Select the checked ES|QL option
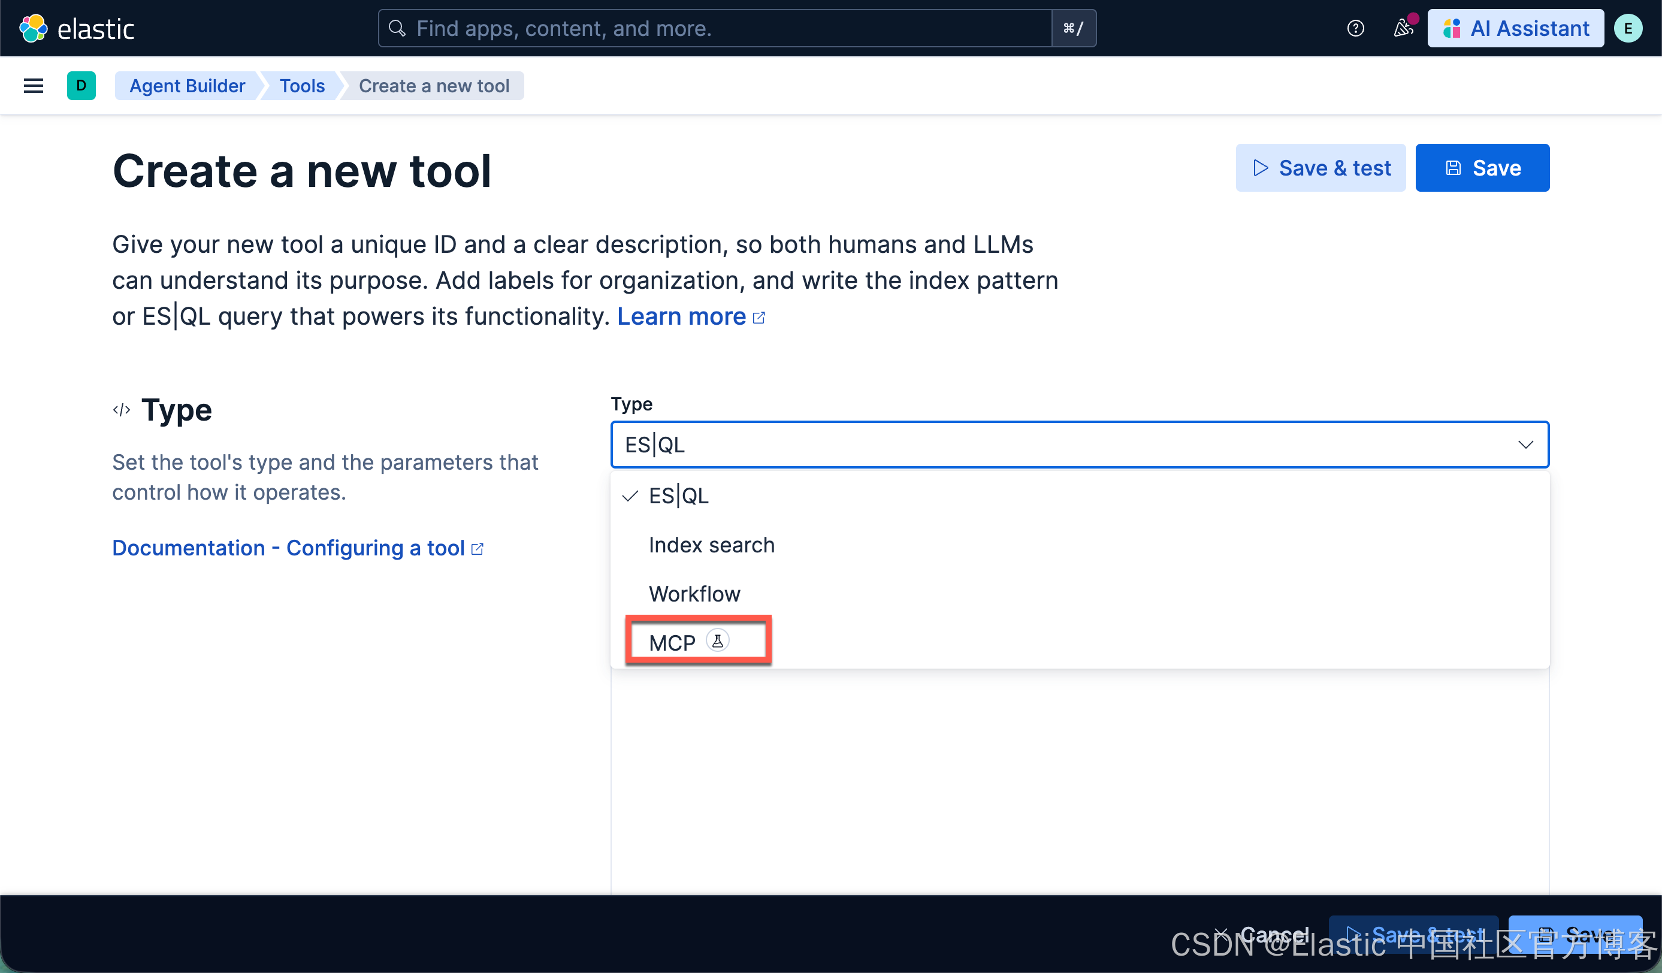 pos(678,496)
